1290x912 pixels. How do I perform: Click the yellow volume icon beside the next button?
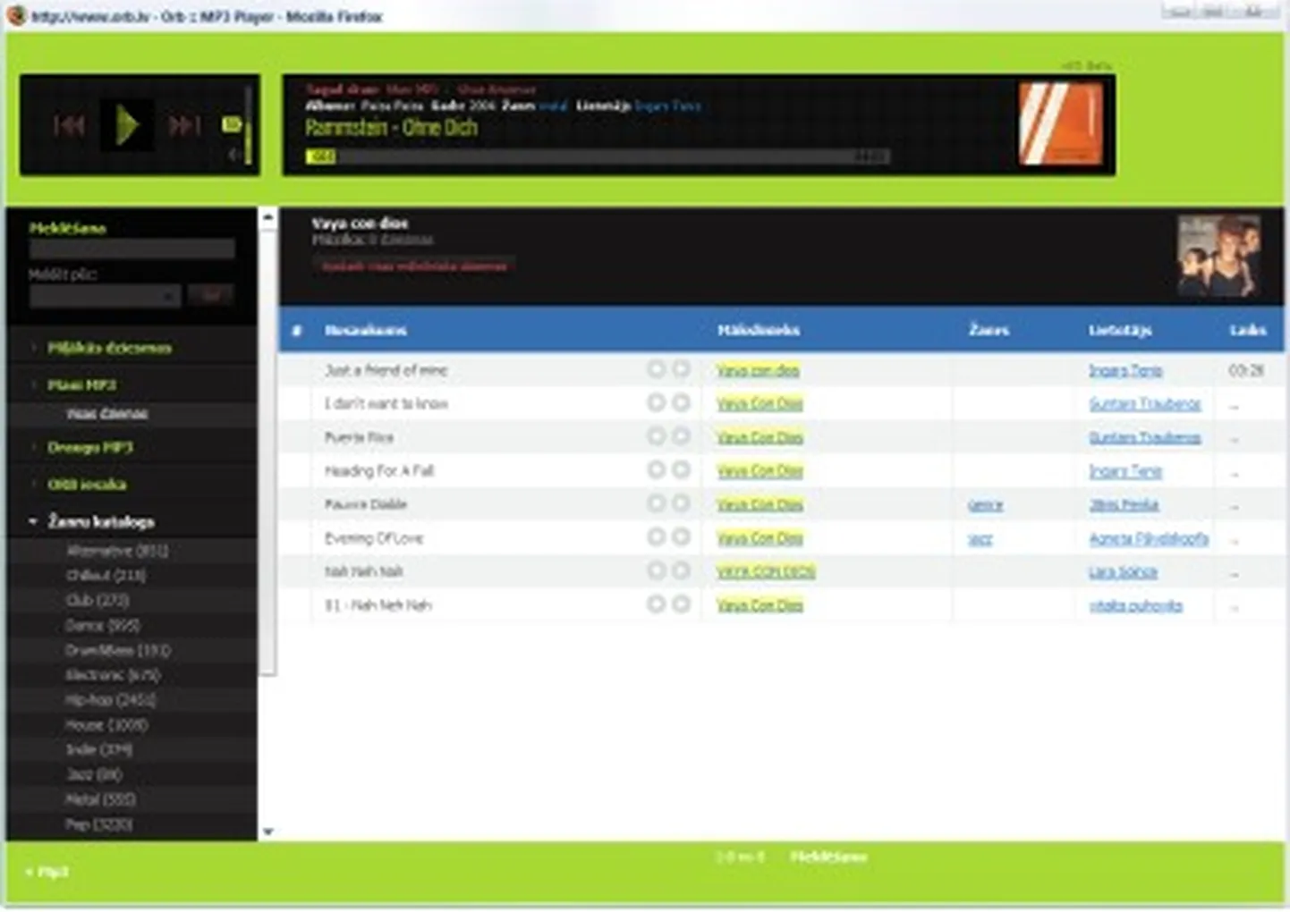click(231, 124)
